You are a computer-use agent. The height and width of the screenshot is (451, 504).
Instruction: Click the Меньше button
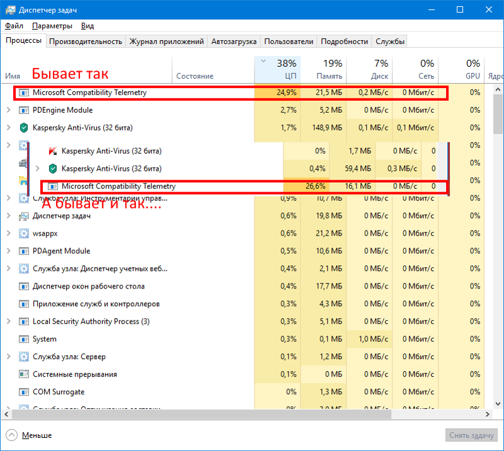(x=35, y=435)
